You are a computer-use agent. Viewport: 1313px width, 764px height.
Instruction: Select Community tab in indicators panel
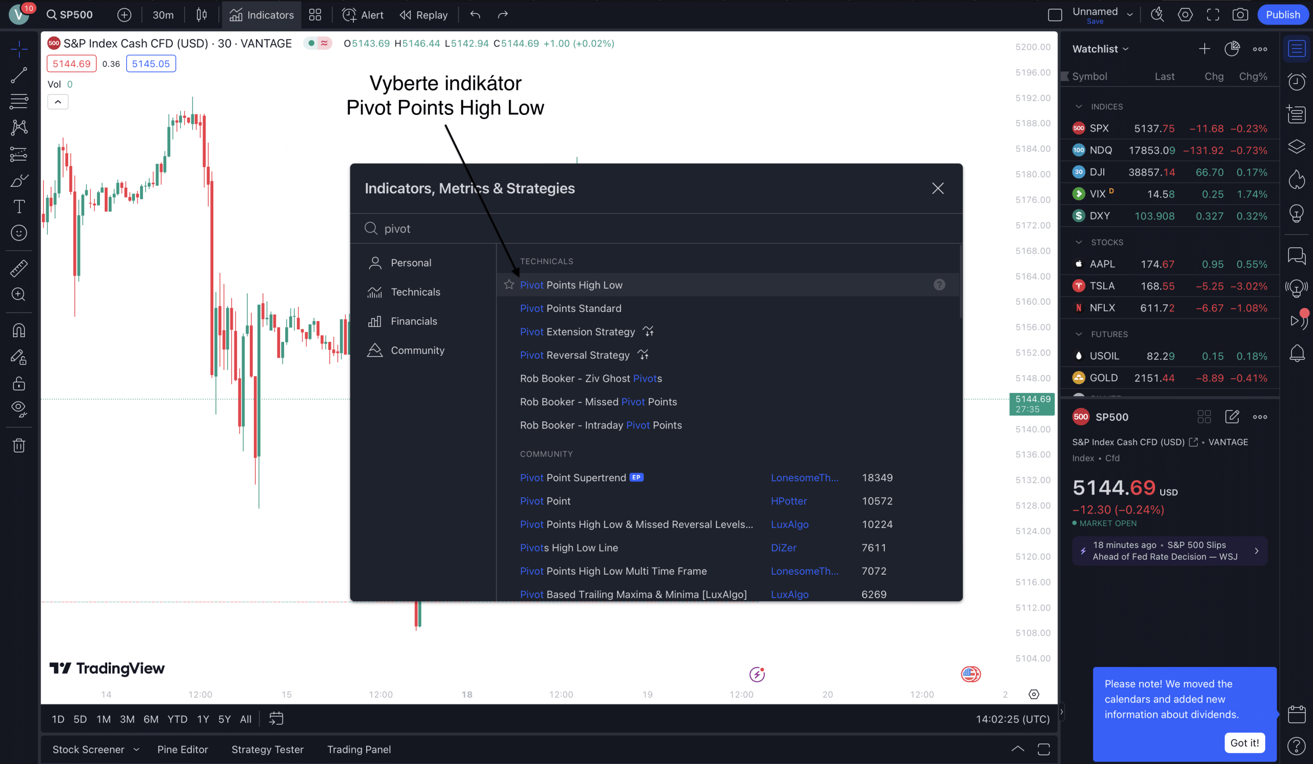[x=417, y=350]
